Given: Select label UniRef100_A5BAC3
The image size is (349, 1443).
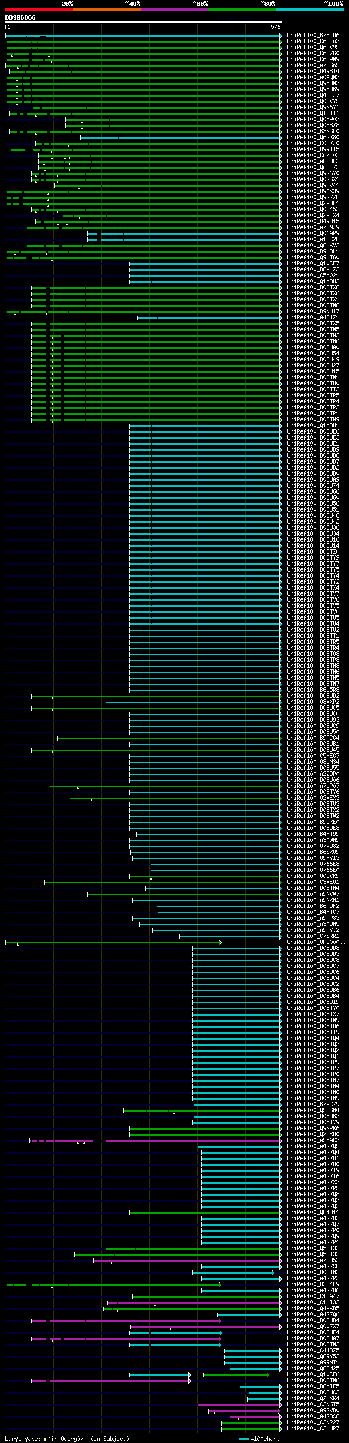Looking at the screenshot, I should point(313,1141).
